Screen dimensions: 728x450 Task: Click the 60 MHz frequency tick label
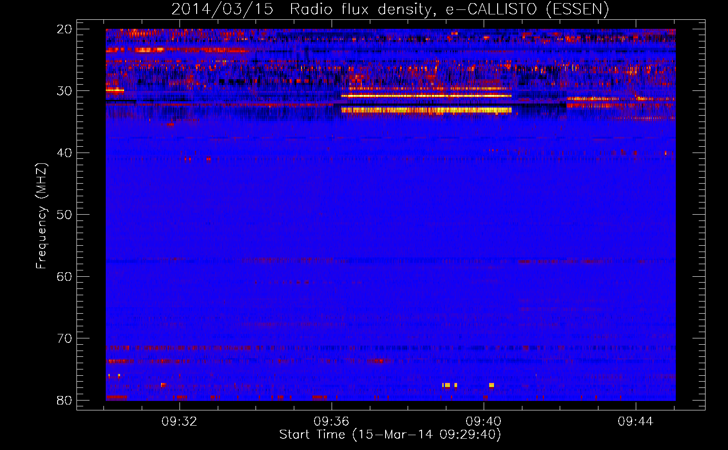pos(64,277)
